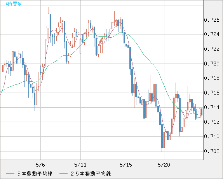Click the 4時間足 timeframe label

[x=14, y=4]
